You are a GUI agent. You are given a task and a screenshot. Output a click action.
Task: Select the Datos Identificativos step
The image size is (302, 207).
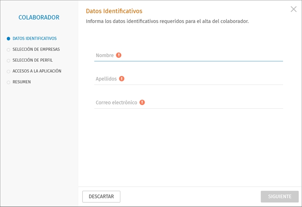[35, 38]
